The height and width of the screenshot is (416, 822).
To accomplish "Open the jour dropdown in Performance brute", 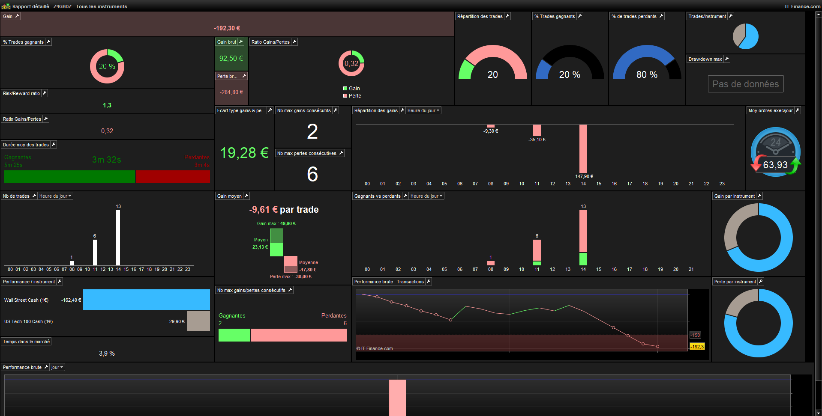I will pos(57,367).
